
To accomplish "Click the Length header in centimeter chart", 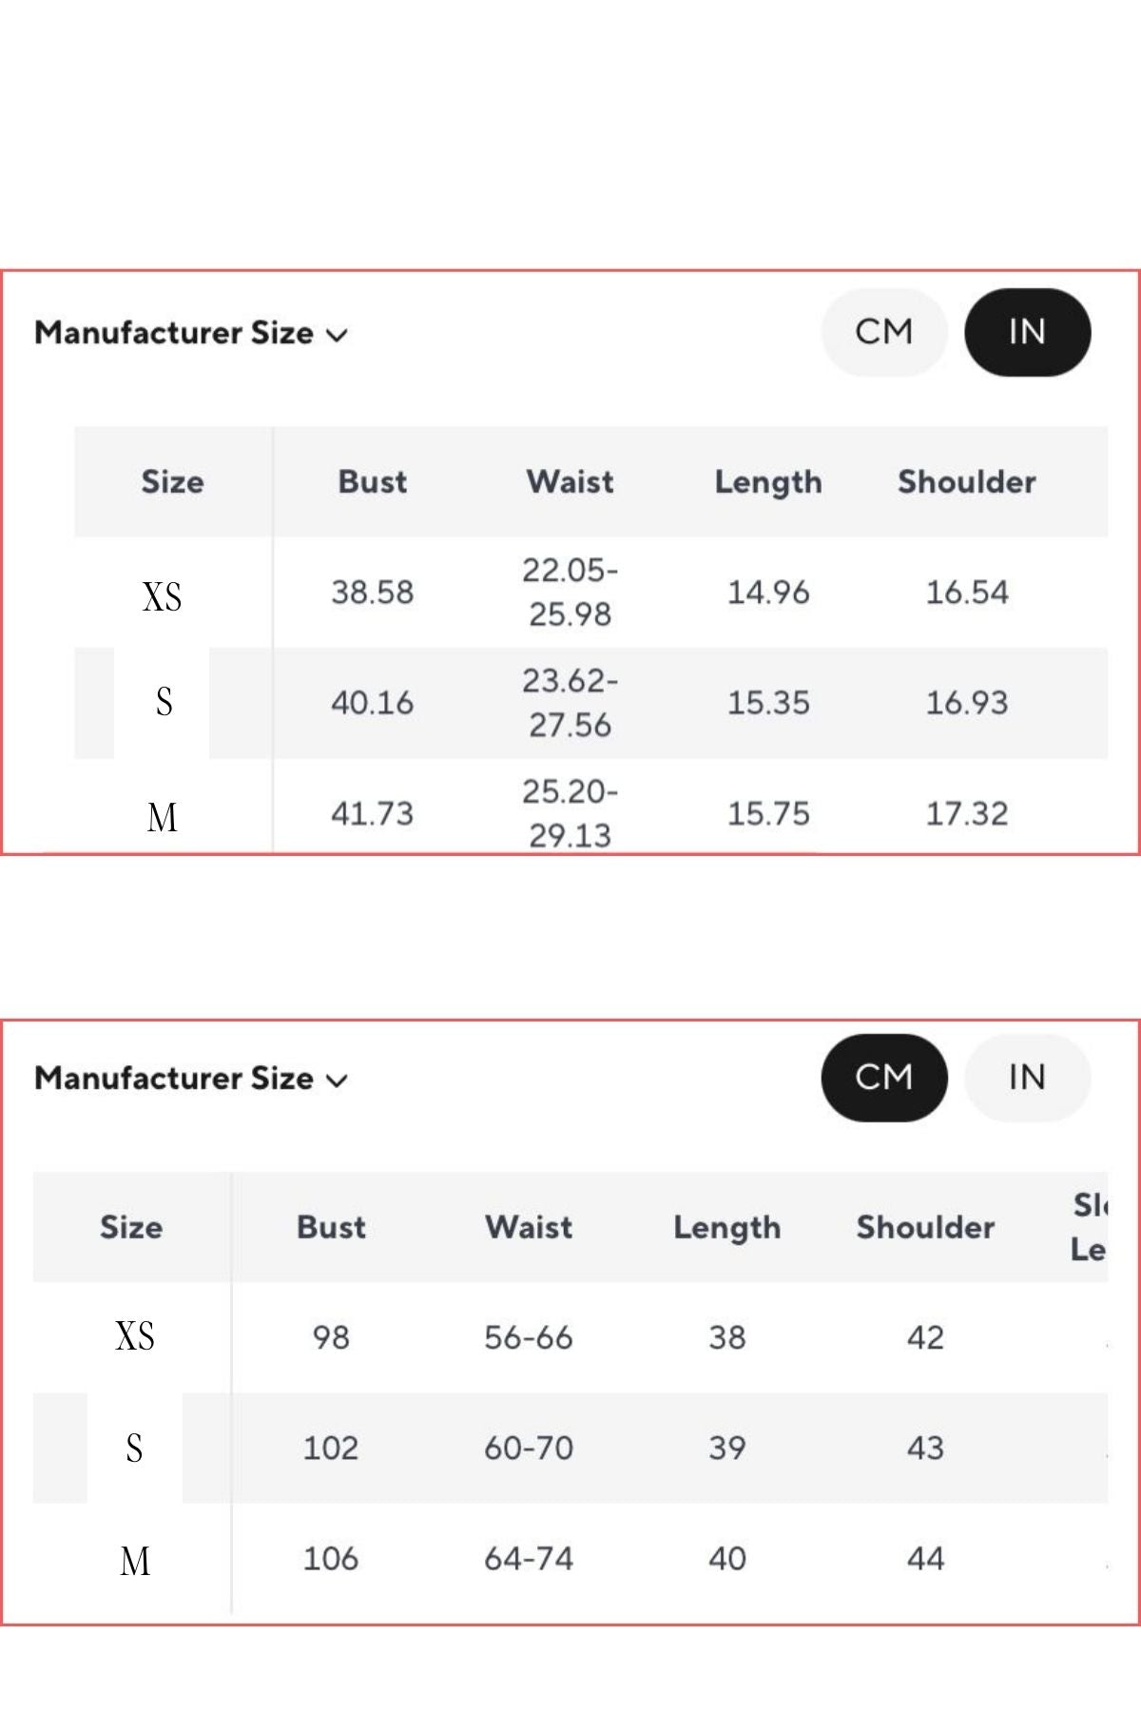I will [x=727, y=1227].
